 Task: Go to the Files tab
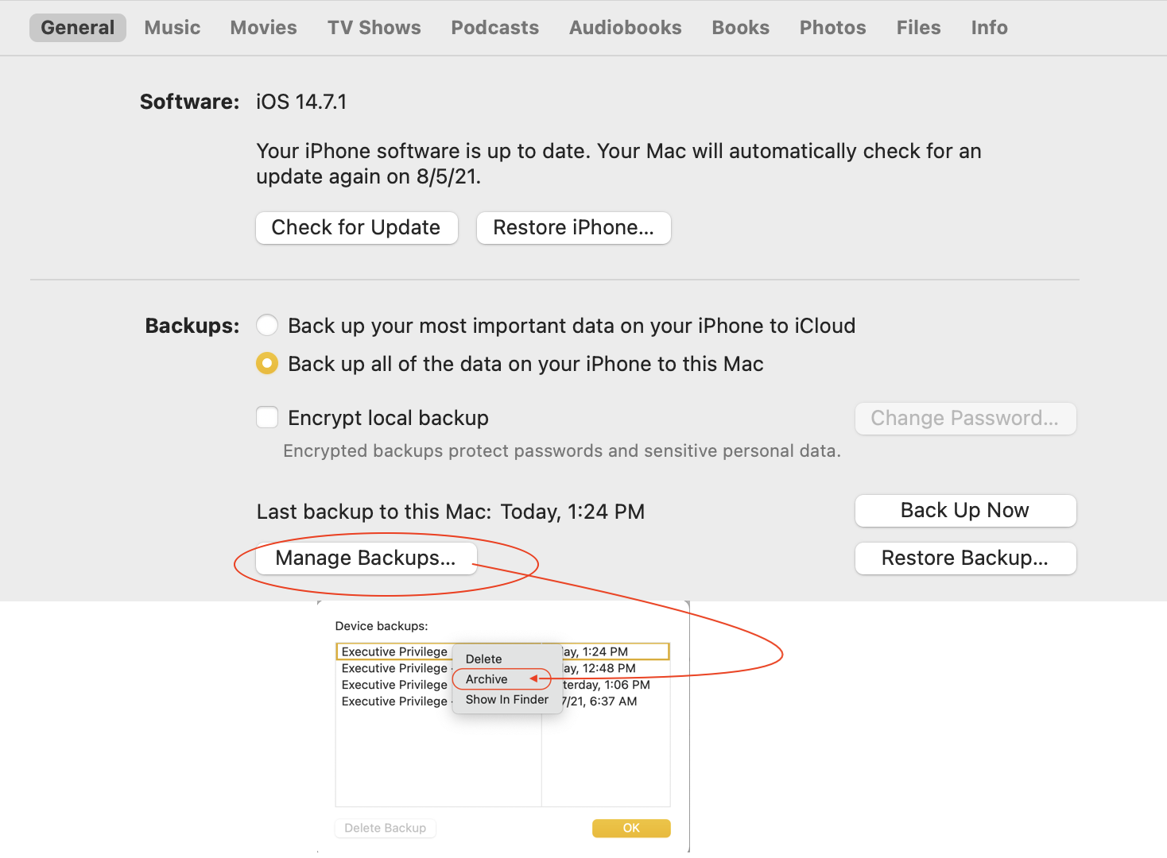(x=918, y=28)
